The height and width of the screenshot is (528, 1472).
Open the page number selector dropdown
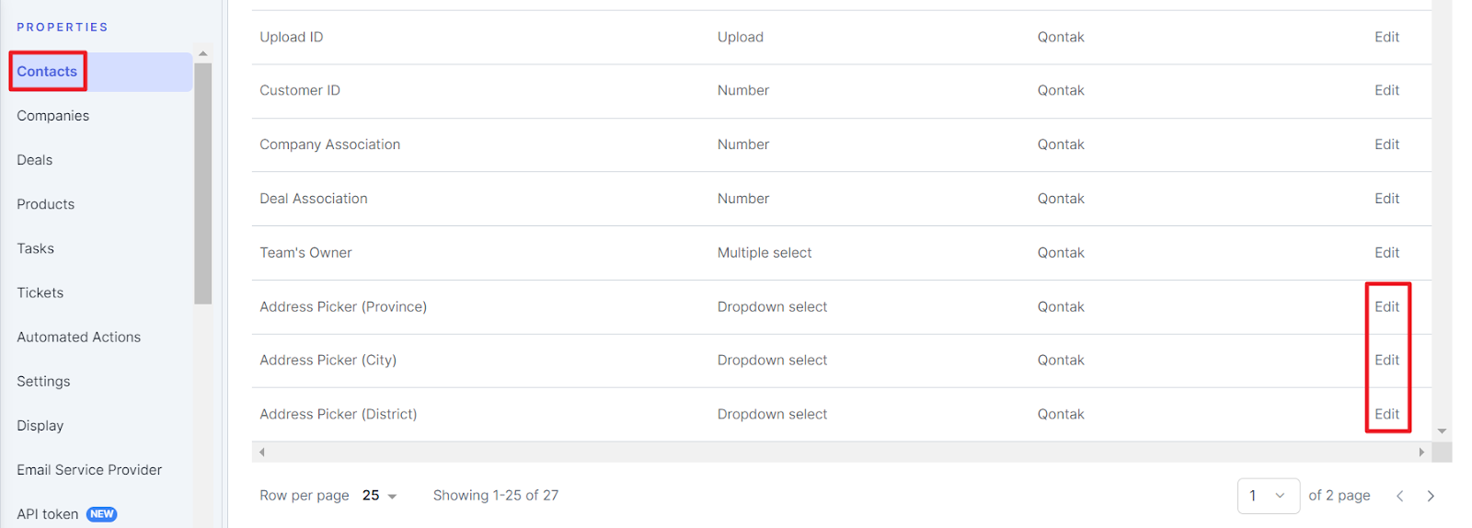point(1268,496)
